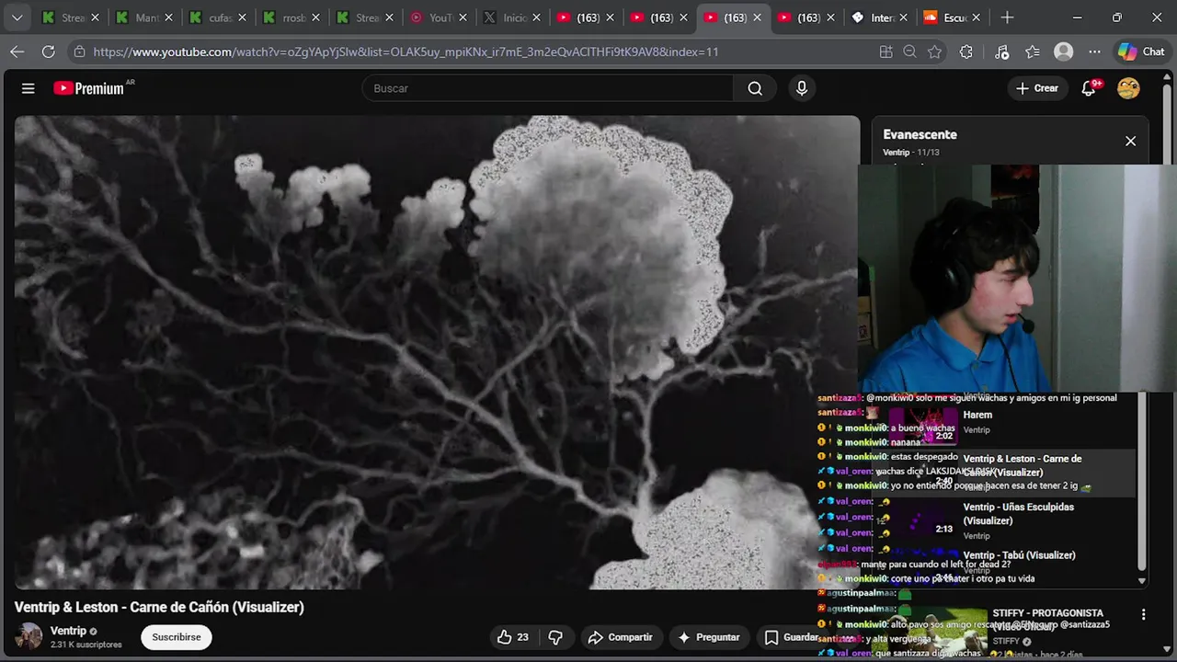Open options for STIFFY PROTAGONISTA video
This screenshot has width=1177, height=662.
point(1143,614)
